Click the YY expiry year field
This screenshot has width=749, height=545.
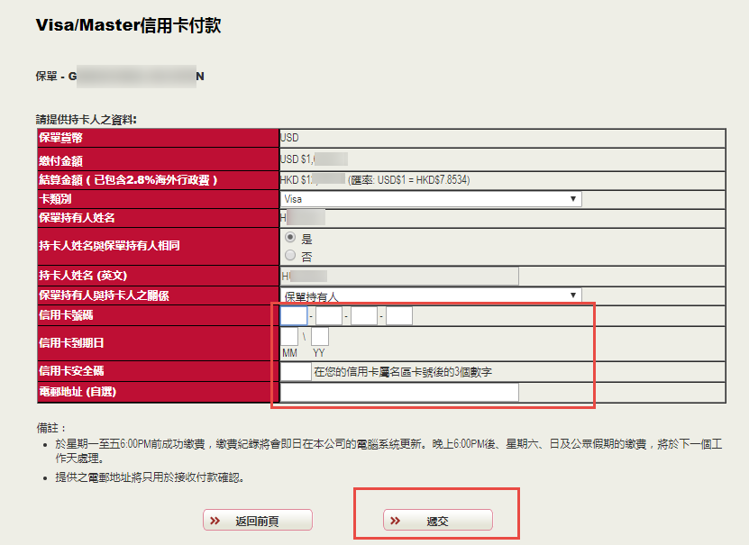click(320, 337)
